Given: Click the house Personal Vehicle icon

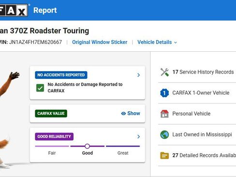Looking at the screenshot, I should pos(164,114).
